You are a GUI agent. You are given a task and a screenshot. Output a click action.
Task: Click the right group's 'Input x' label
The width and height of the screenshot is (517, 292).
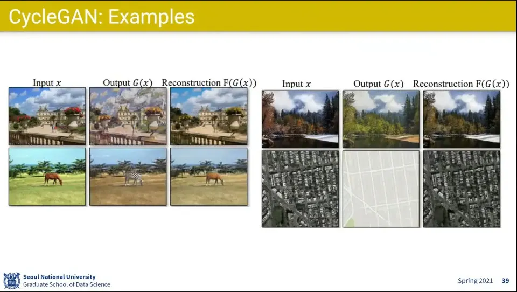296,84
